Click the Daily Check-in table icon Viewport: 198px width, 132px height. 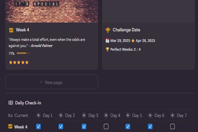pyautogui.click(x=11, y=103)
